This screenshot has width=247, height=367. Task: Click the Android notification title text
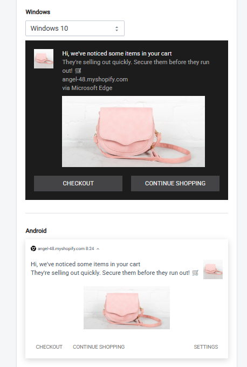coord(85,264)
